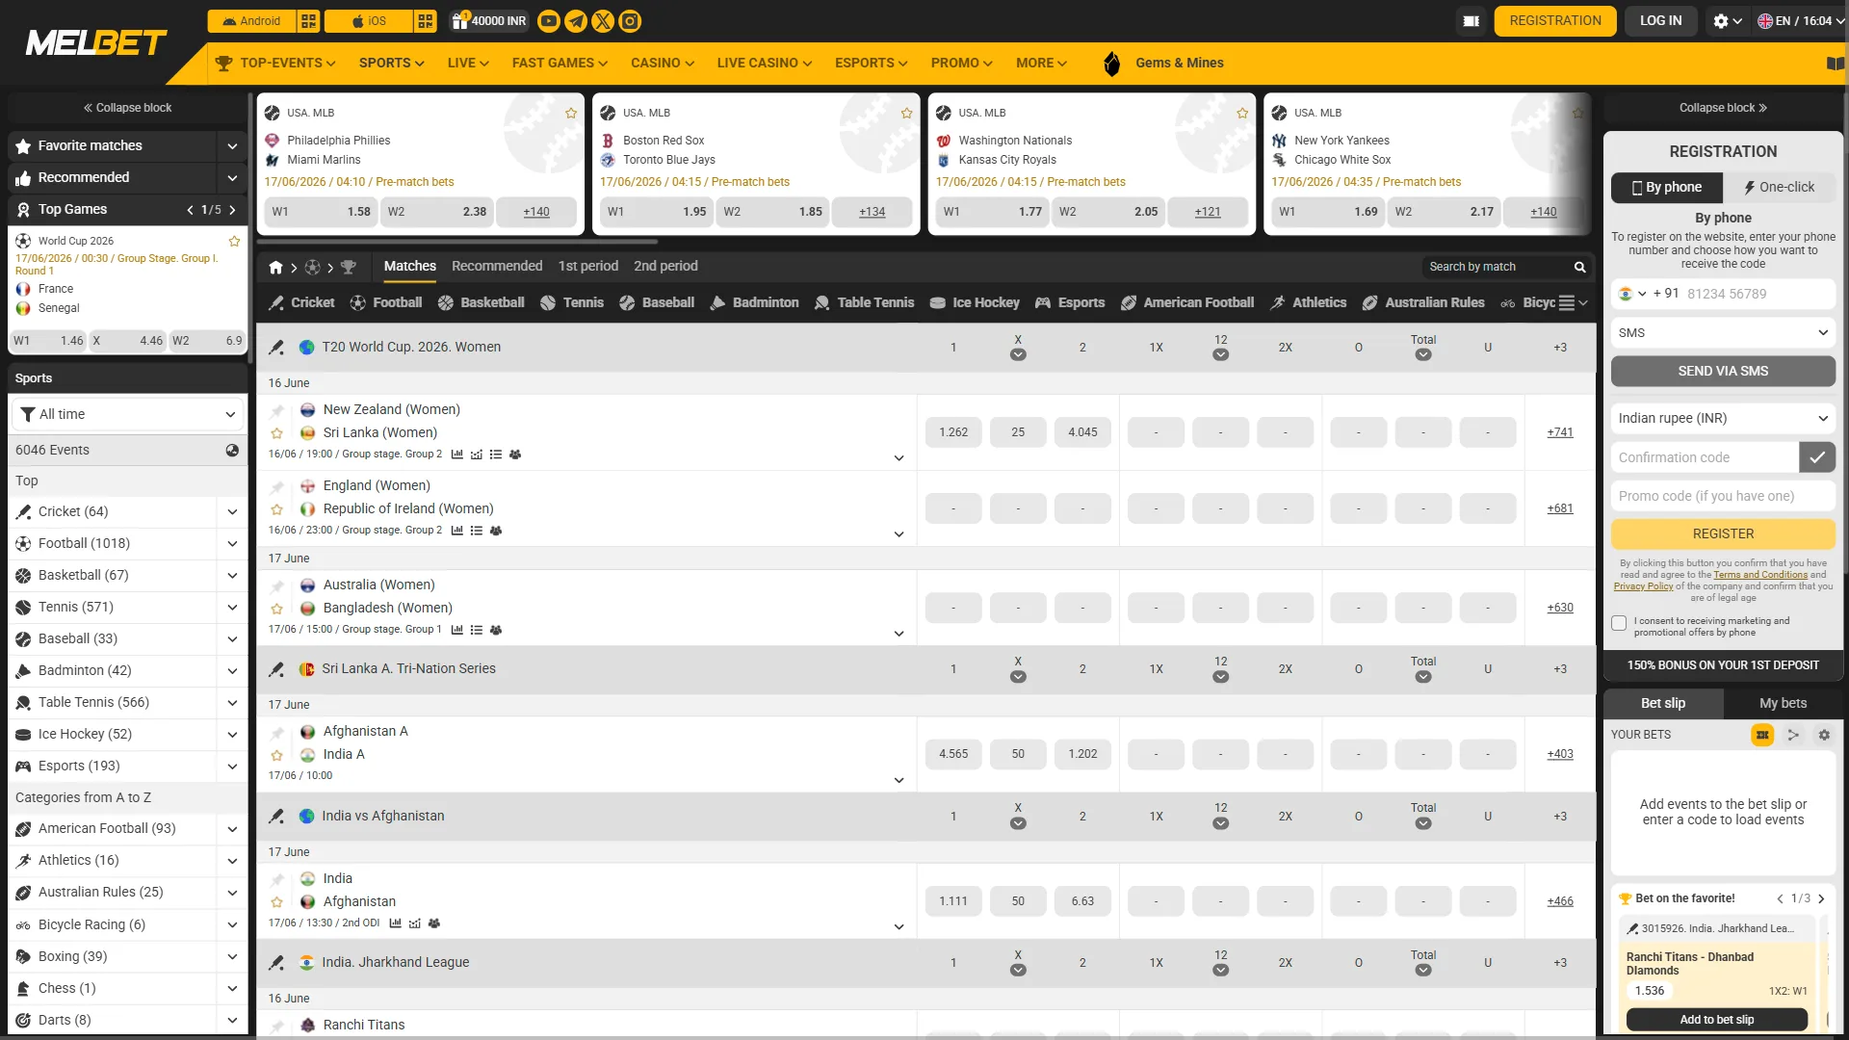
Task: Show next Bet on the favorite slide
Action: (x=1821, y=898)
